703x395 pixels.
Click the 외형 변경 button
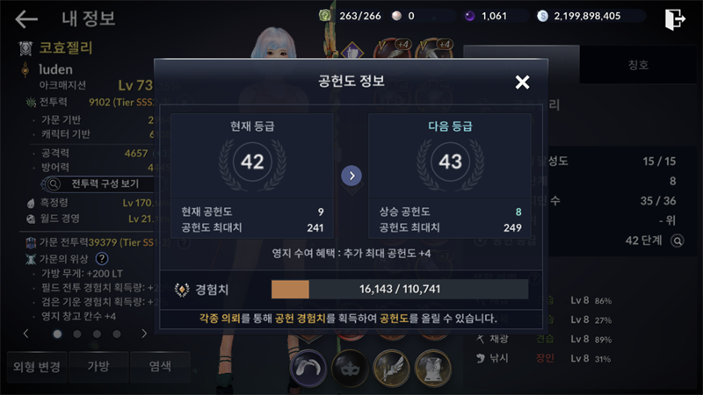(x=37, y=367)
